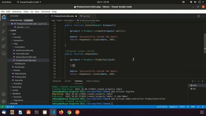This screenshot has width=206, height=116.
Task: Open the Extensions view
Action: pyautogui.click(x=4, y=46)
